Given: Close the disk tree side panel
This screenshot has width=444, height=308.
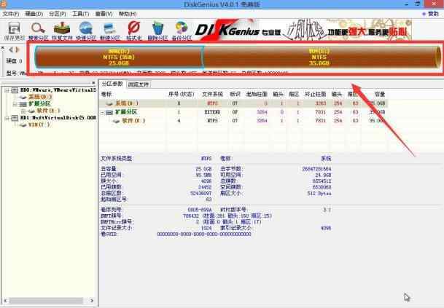Looking at the screenshot, I should [93, 82].
